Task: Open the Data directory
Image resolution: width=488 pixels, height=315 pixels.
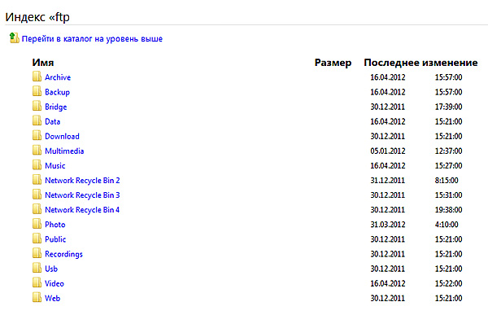Action: [52, 121]
